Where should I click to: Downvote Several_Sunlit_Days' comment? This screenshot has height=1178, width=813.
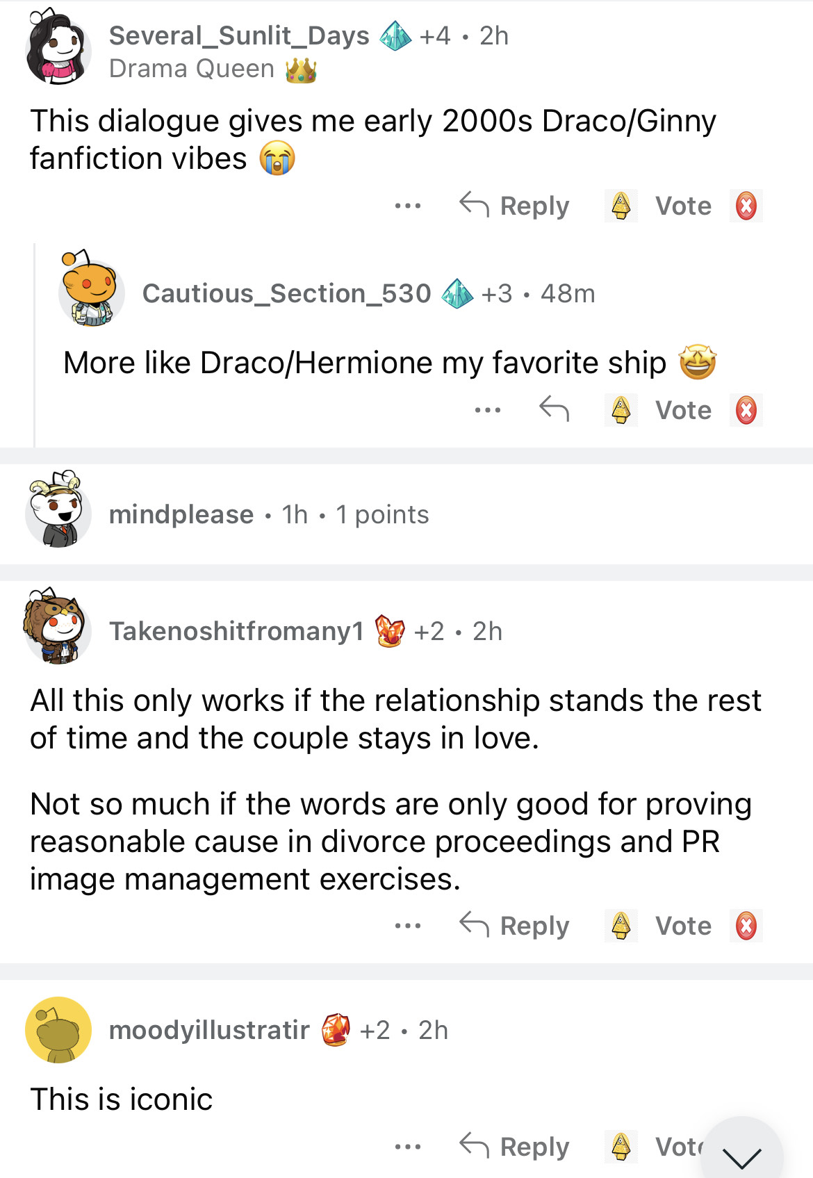(x=746, y=206)
